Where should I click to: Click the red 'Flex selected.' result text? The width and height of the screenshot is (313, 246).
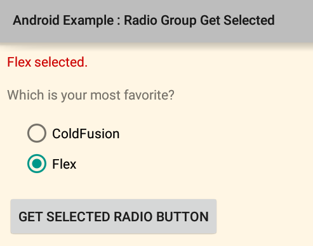(48, 62)
